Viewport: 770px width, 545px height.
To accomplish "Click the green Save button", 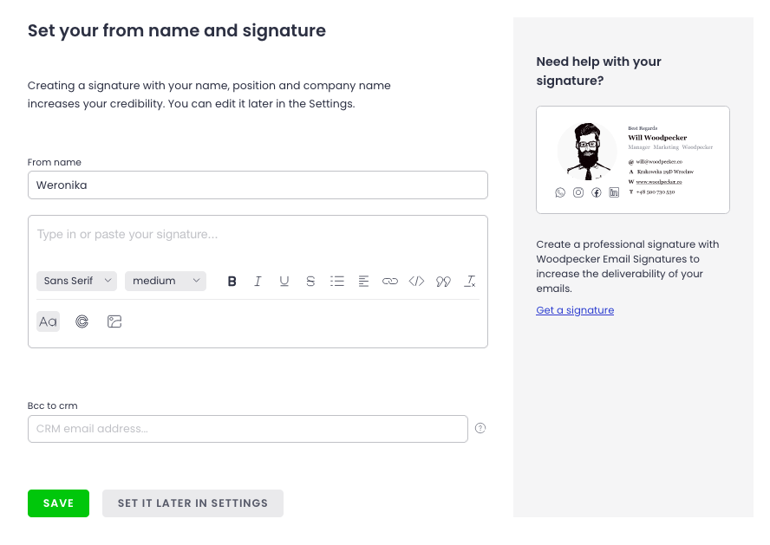I will click(58, 503).
